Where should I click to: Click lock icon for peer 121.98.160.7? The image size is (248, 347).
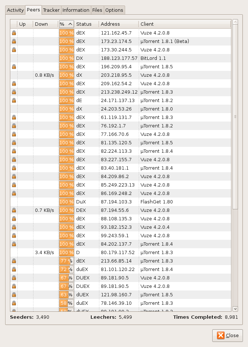tap(14, 295)
